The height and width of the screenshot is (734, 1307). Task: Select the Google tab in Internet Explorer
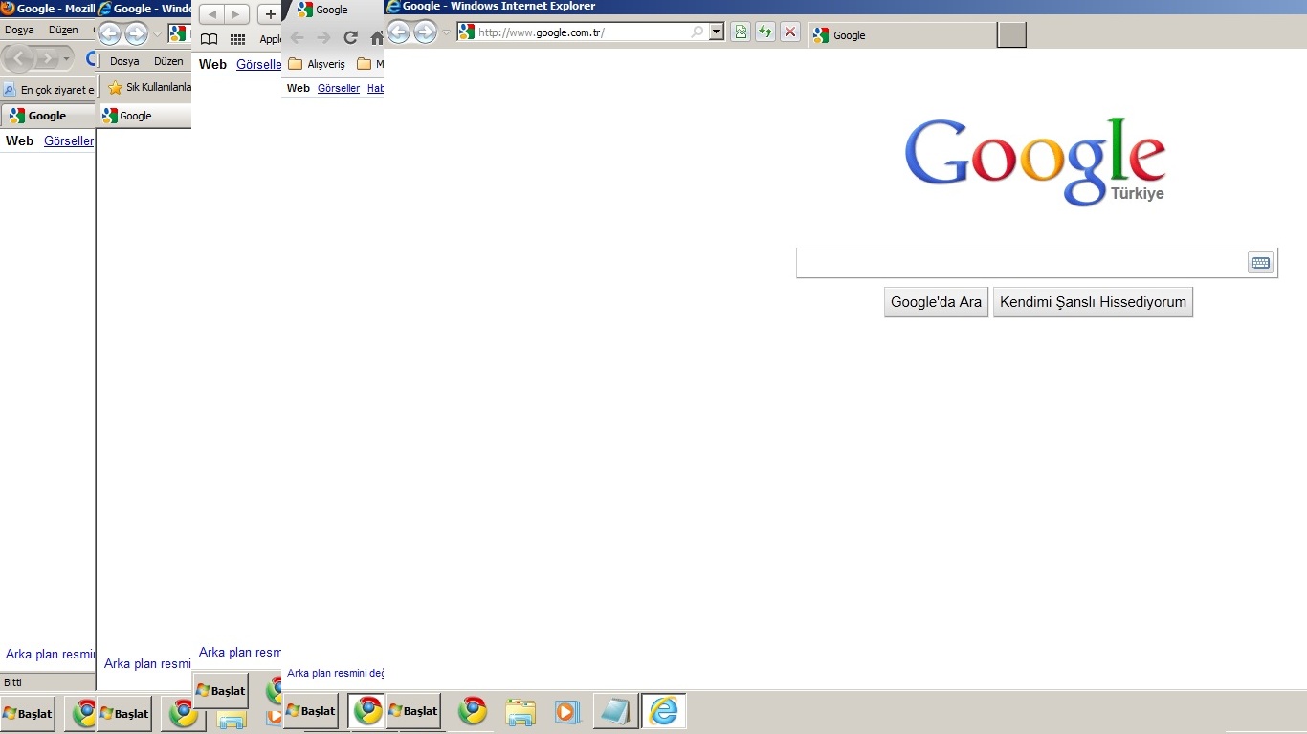coord(901,35)
